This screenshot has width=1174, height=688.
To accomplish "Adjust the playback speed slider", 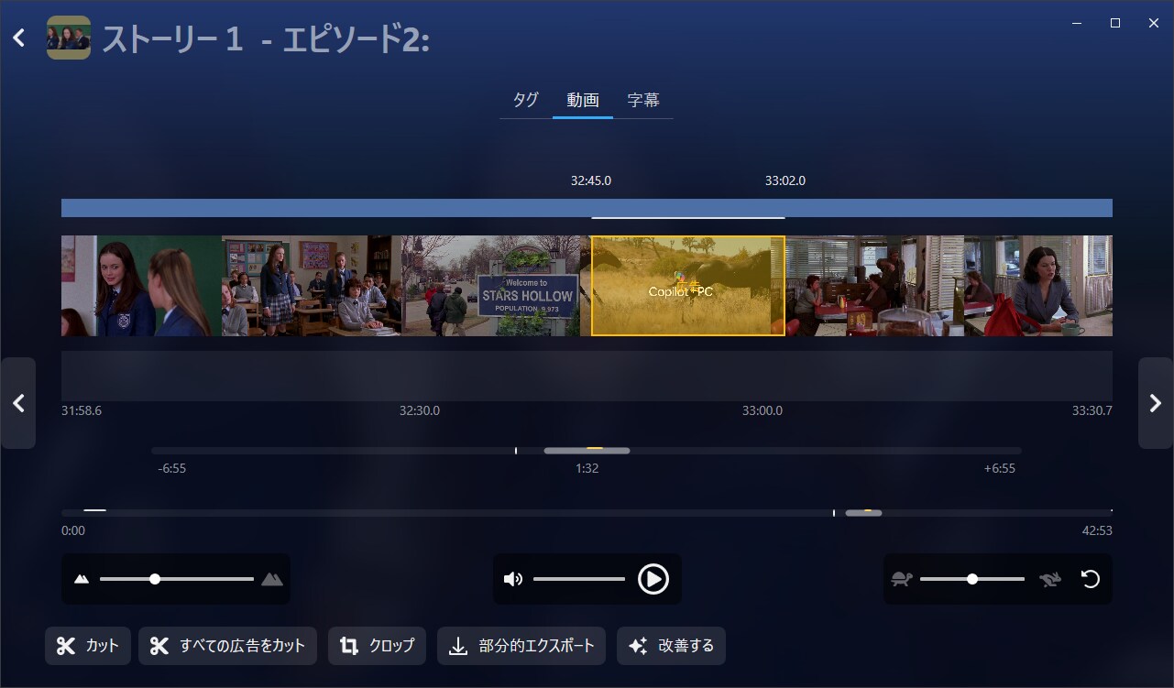I will 972,579.
